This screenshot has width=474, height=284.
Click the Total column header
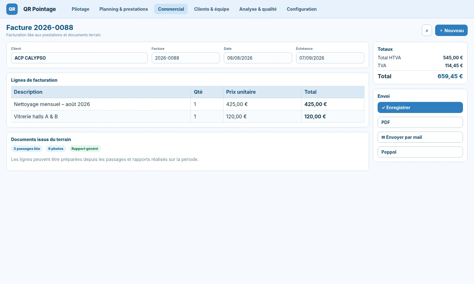click(x=333, y=92)
